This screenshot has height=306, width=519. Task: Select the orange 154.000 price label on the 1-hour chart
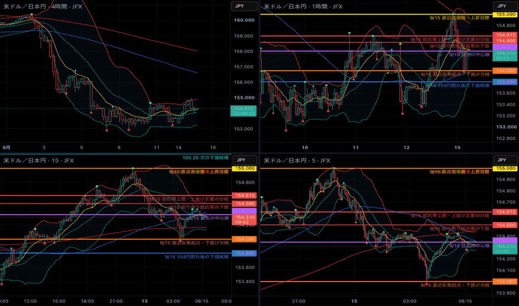(x=506, y=71)
